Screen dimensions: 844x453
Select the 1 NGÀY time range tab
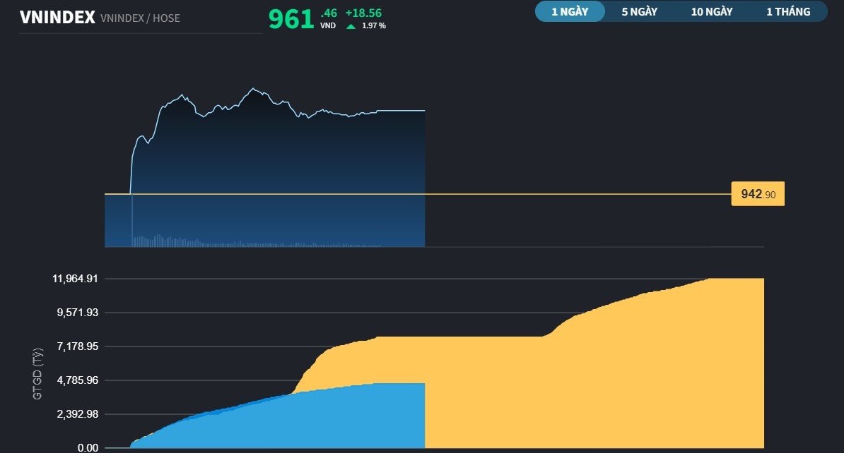tap(570, 11)
